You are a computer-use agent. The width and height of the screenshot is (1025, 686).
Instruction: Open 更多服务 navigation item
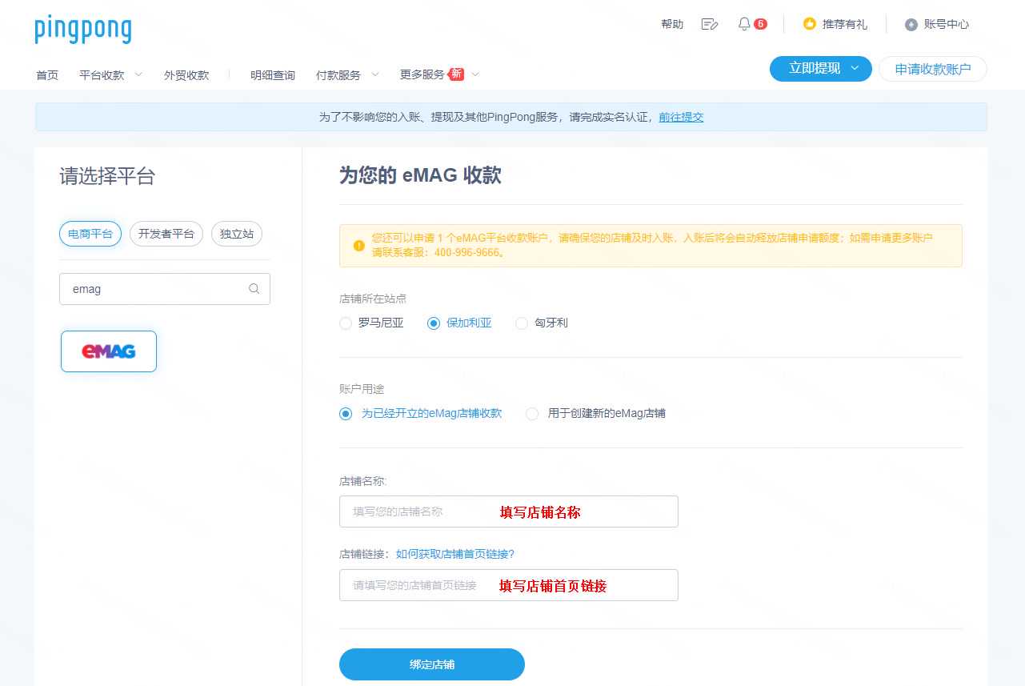point(422,75)
